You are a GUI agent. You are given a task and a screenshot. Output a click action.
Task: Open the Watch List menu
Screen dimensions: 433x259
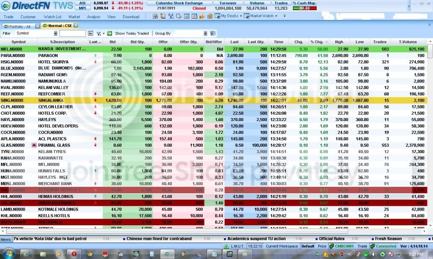pos(52,17)
